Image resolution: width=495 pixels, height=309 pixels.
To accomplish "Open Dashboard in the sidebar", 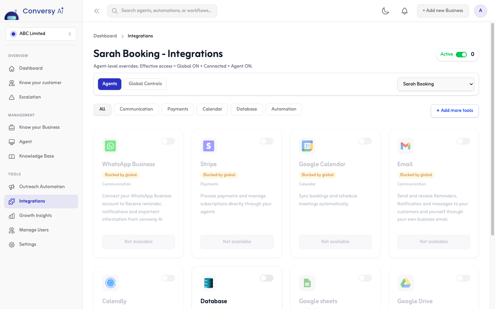I will [41, 68].
